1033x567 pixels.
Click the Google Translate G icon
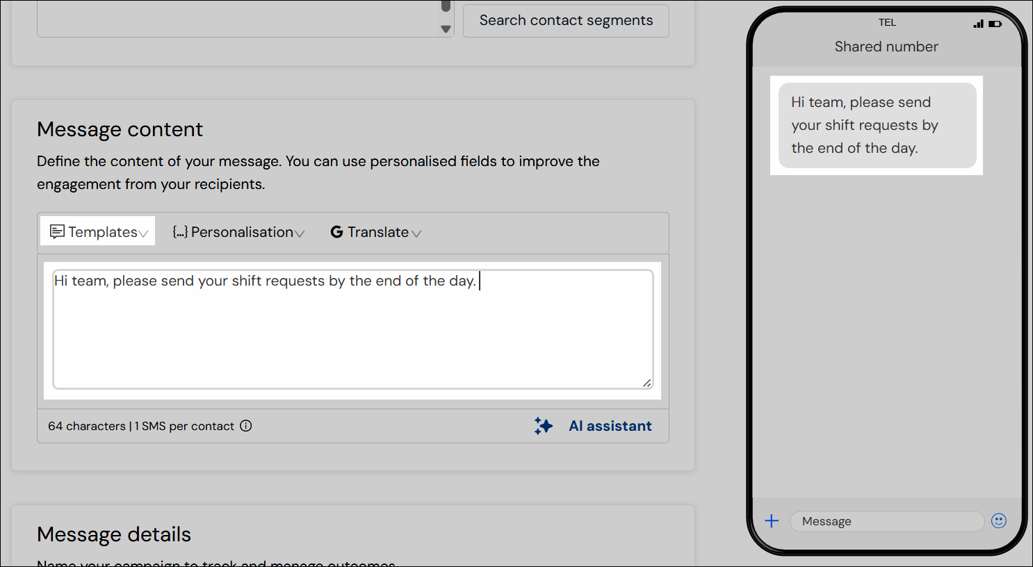[336, 232]
